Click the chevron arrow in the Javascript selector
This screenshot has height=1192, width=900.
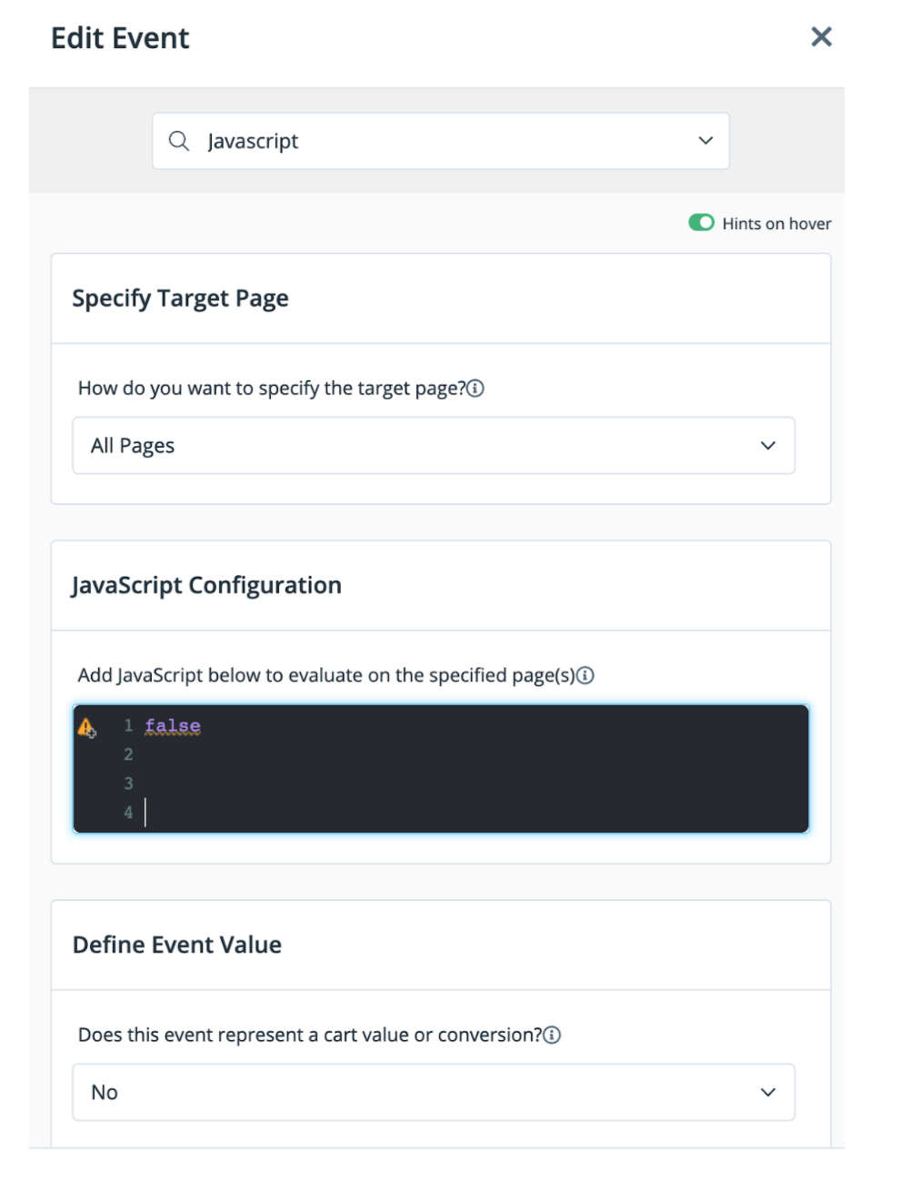pyautogui.click(x=705, y=141)
